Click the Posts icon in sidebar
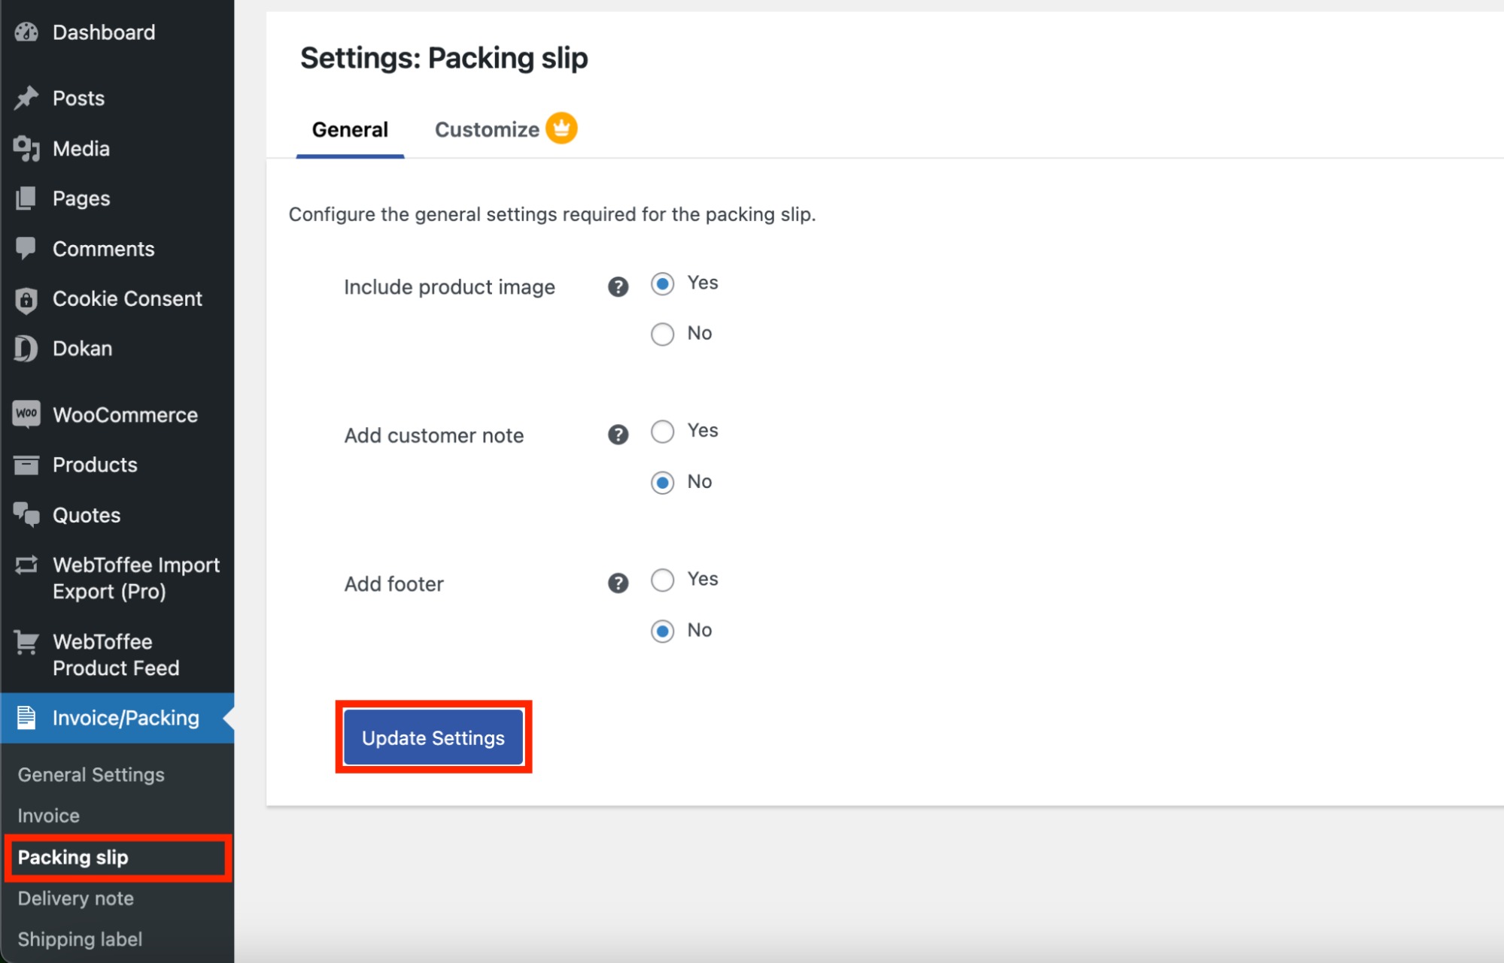The image size is (1504, 963). click(x=29, y=98)
